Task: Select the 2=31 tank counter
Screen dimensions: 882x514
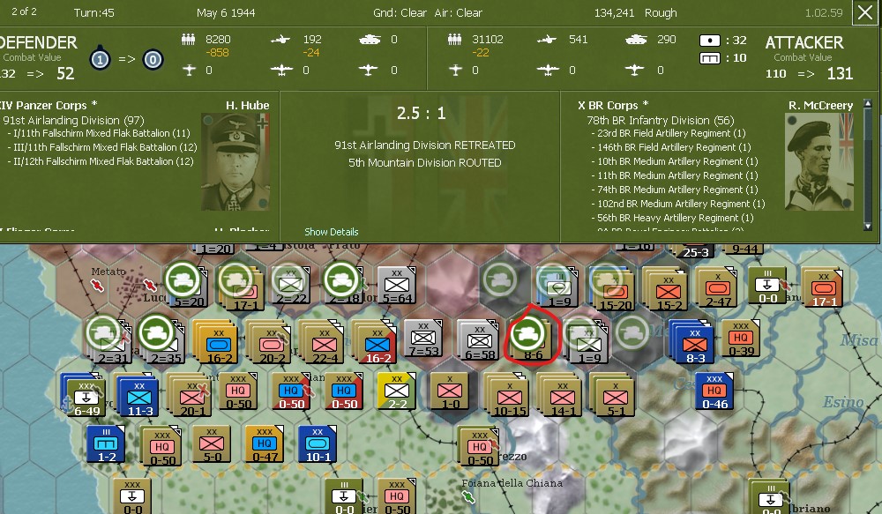Action: click(x=108, y=339)
